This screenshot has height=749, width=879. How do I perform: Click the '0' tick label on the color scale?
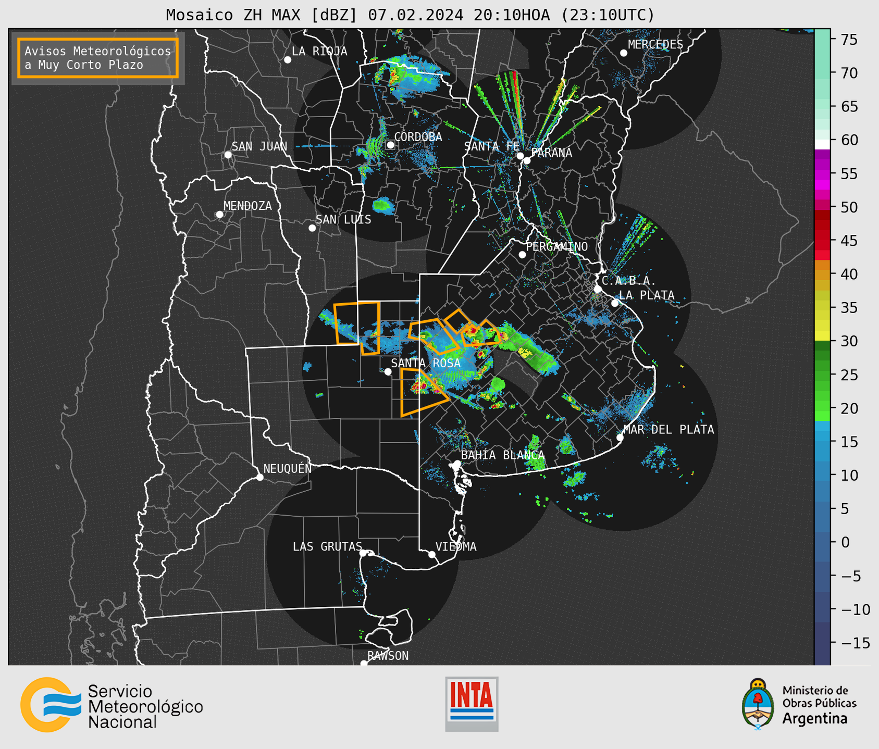(x=845, y=542)
